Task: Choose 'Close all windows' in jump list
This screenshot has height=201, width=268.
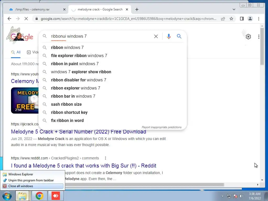Action: click(32, 186)
